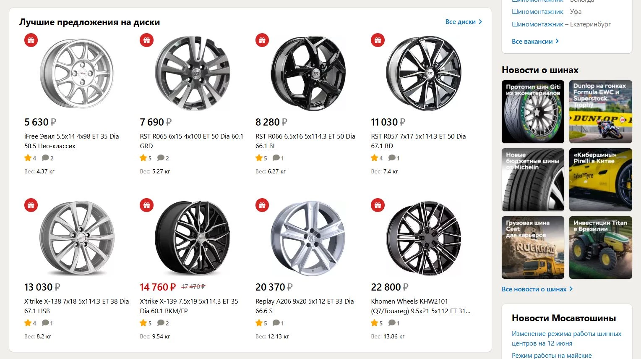Open Pirelli «Кибершины» в Китае news tile
Image resolution: width=641 pixels, height=359 pixels.
tap(600, 180)
